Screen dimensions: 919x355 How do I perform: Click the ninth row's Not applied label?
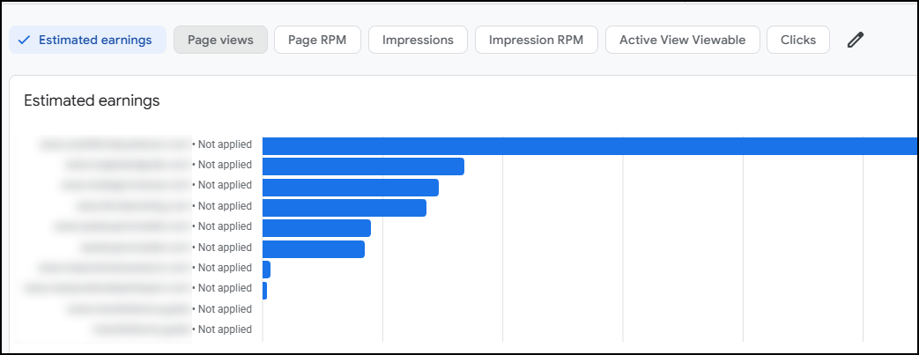pos(224,309)
